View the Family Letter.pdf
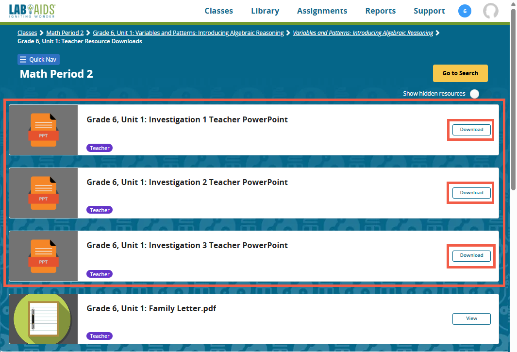 click(x=471, y=318)
